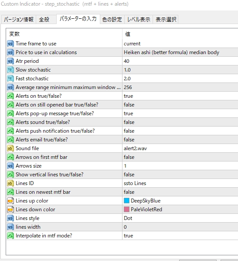
Task: Click the bool icon beside Alerts push notification
Action: pyautogui.click(x=10, y=131)
